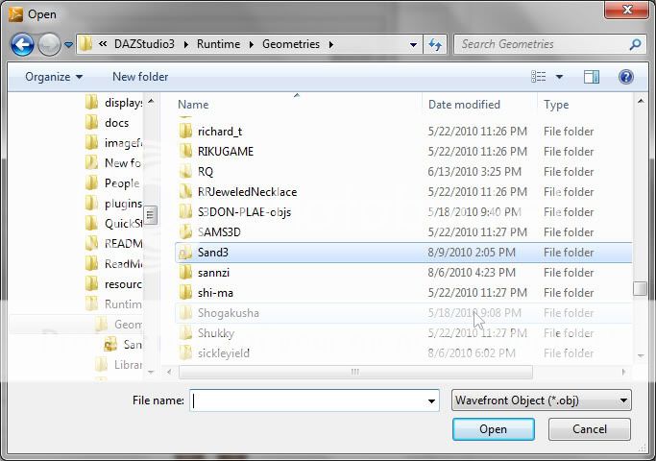The width and height of the screenshot is (656, 461).
Task: Click the Back navigation arrow button
Action: pyautogui.click(x=22, y=44)
